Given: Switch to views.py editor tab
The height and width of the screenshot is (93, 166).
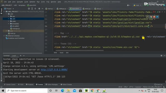Looking at the screenshot, I should point(87,9).
